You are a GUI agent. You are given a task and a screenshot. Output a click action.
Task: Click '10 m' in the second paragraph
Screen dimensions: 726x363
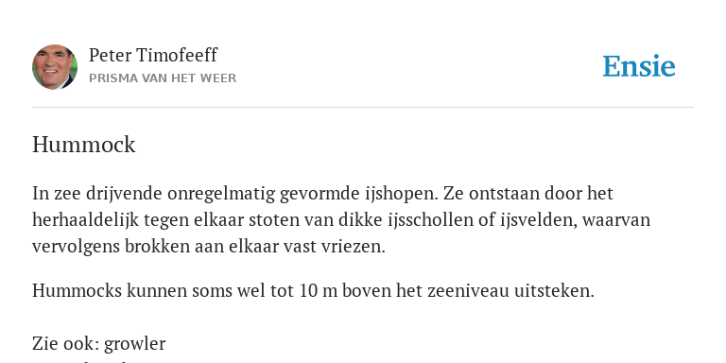coord(319,291)
